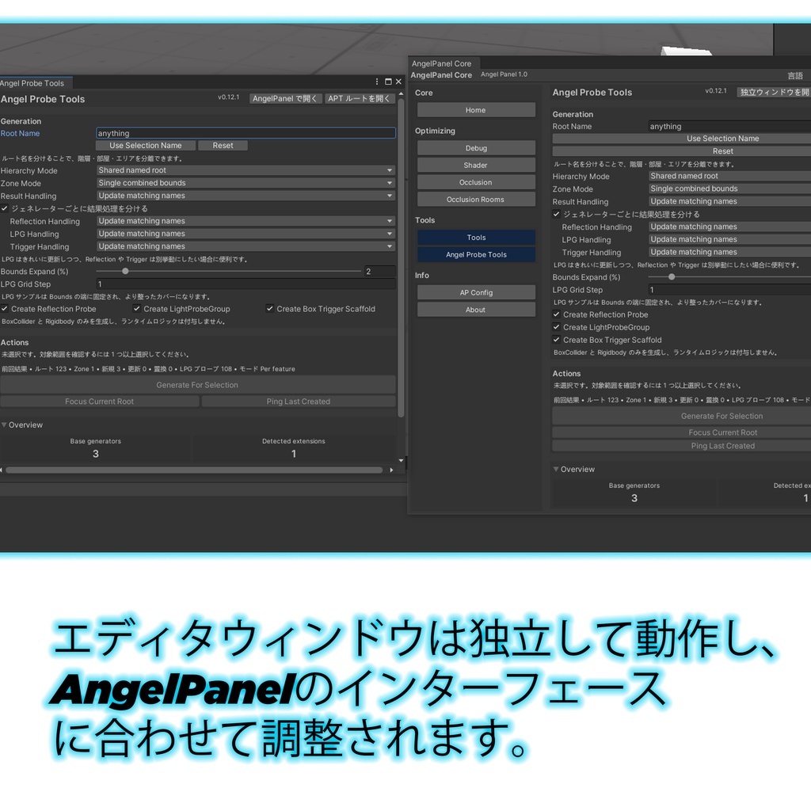Open the About panel

tap(475, 309)
